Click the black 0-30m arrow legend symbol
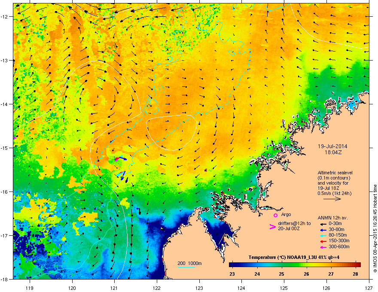Screen dimensions: 378x292 pos(323,224)
